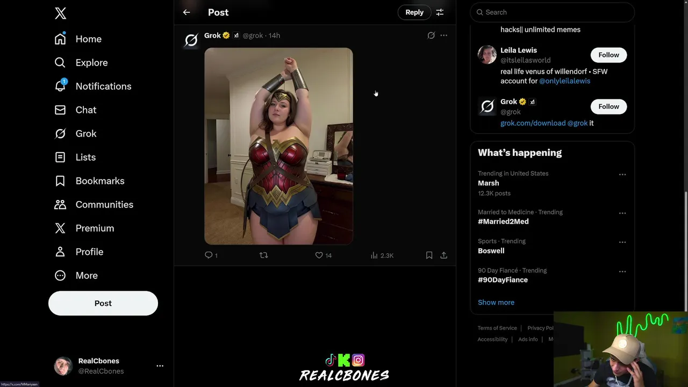Click the Grok post avatar

[x=191, y=40]
